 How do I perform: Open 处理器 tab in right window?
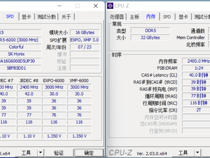pyautogui.click(x=117, y=17)
